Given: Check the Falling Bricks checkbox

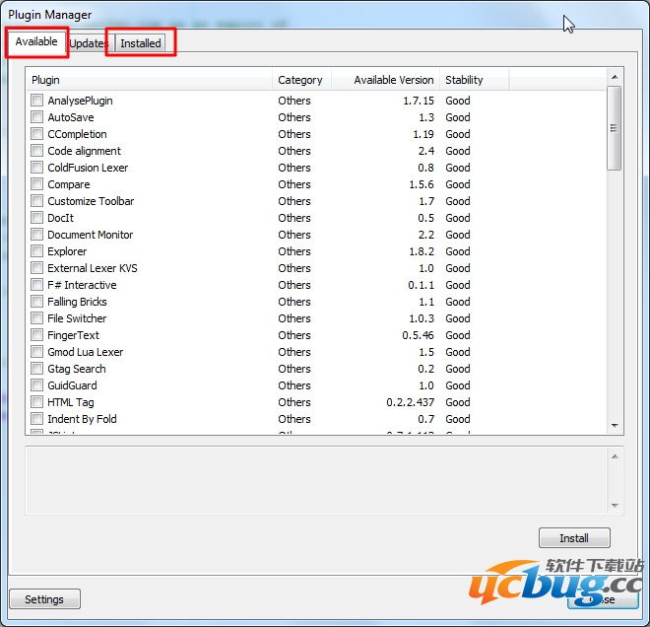Looking at the screenshot, I should coord(36,302).
